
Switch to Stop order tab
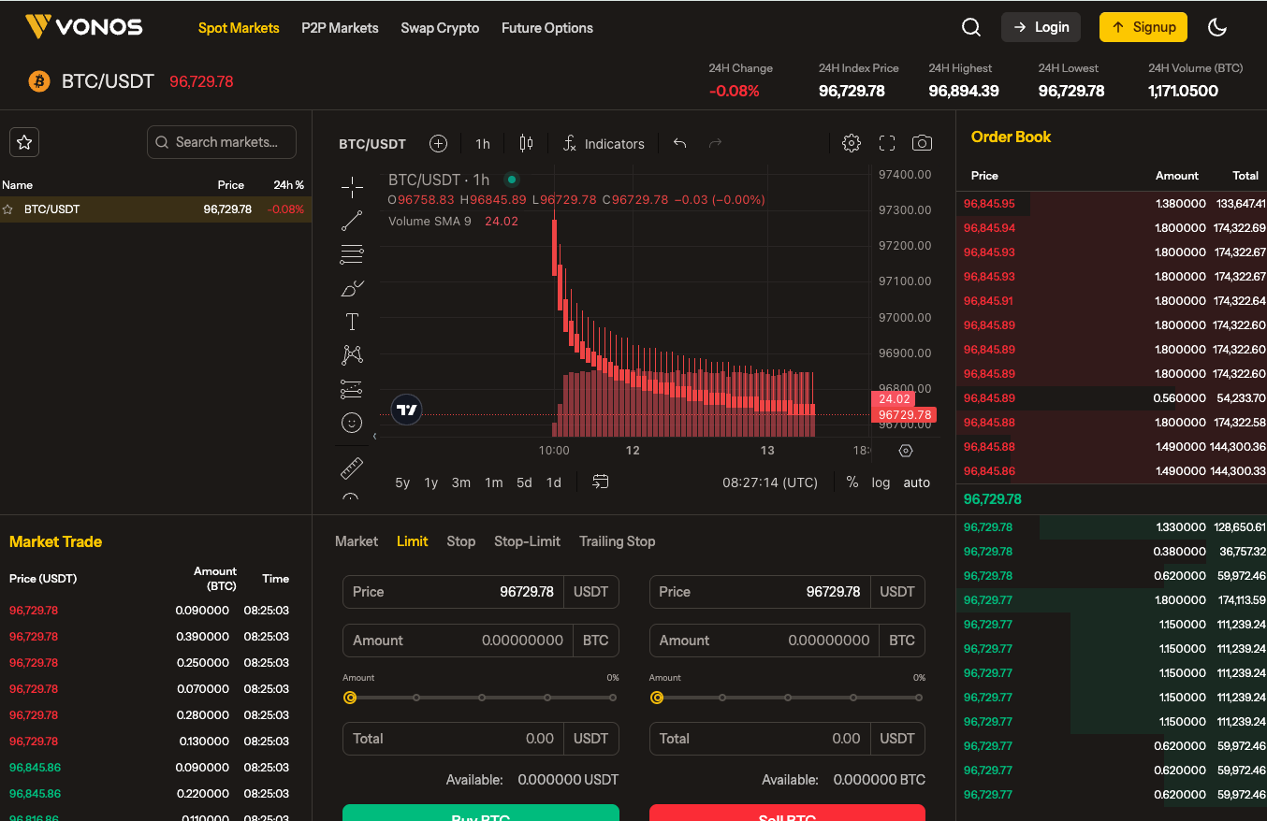click(x=461, y=541)
